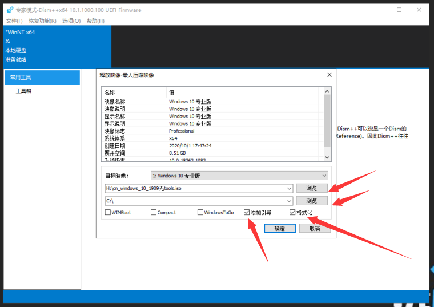This screenshot has height=307, width=434.
Task: Toggle the Compact checkbox
Action: tap(154, 212)
